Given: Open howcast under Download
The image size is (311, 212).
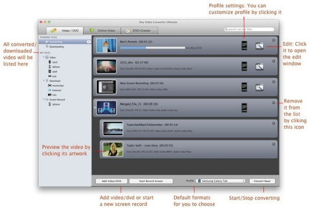Looking at the screenshot, I should (x=54, y=90).
